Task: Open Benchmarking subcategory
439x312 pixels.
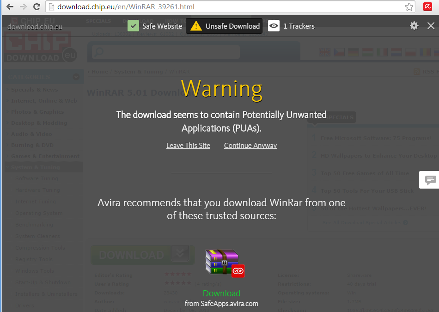Action: click(34, 225)
